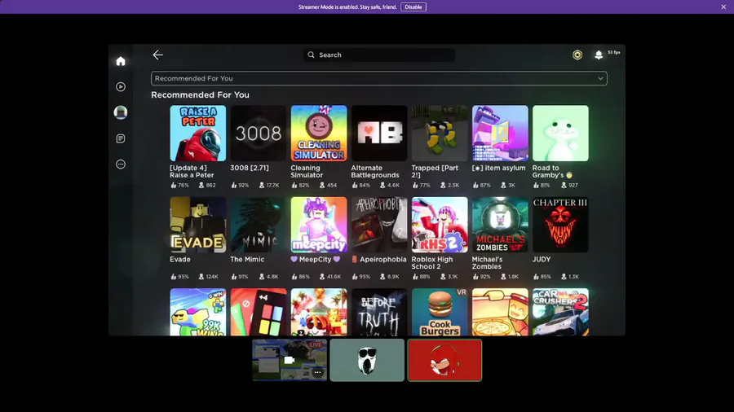The image size is (734, 412).
Task: Open the Before Truth game thumbnail
Action: [x=379, y=312]
